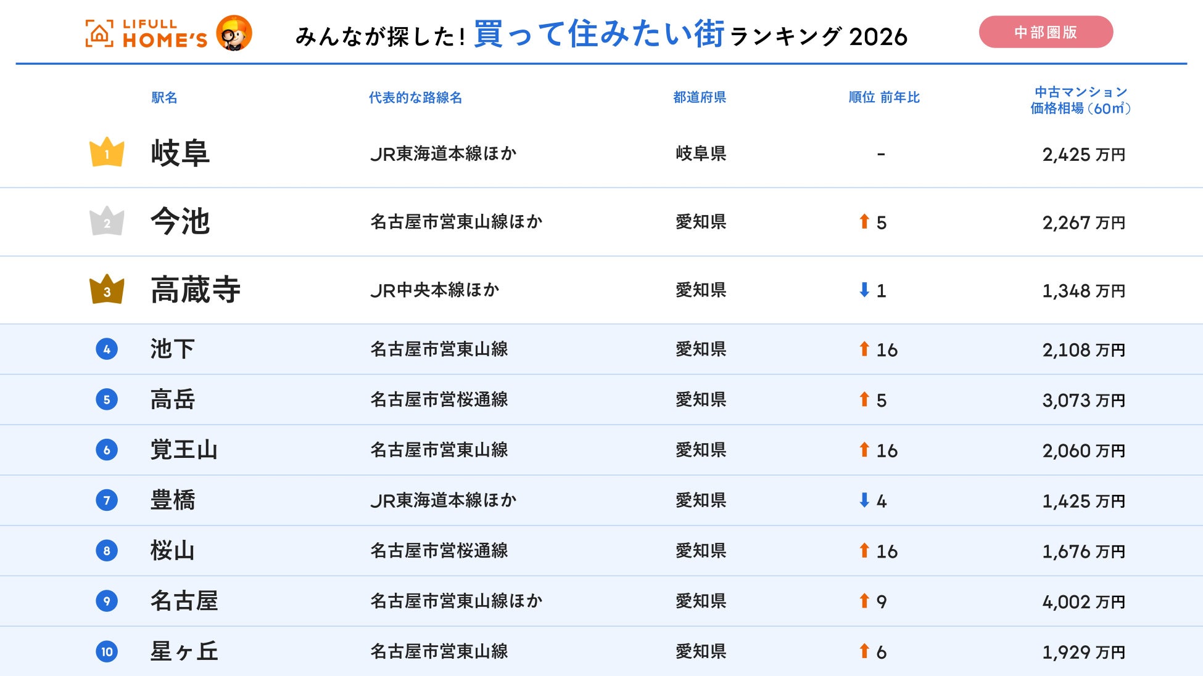Click the 順位 前年比 column header
This screenshot has width=1203, height=676.
[x=883, y=97]
